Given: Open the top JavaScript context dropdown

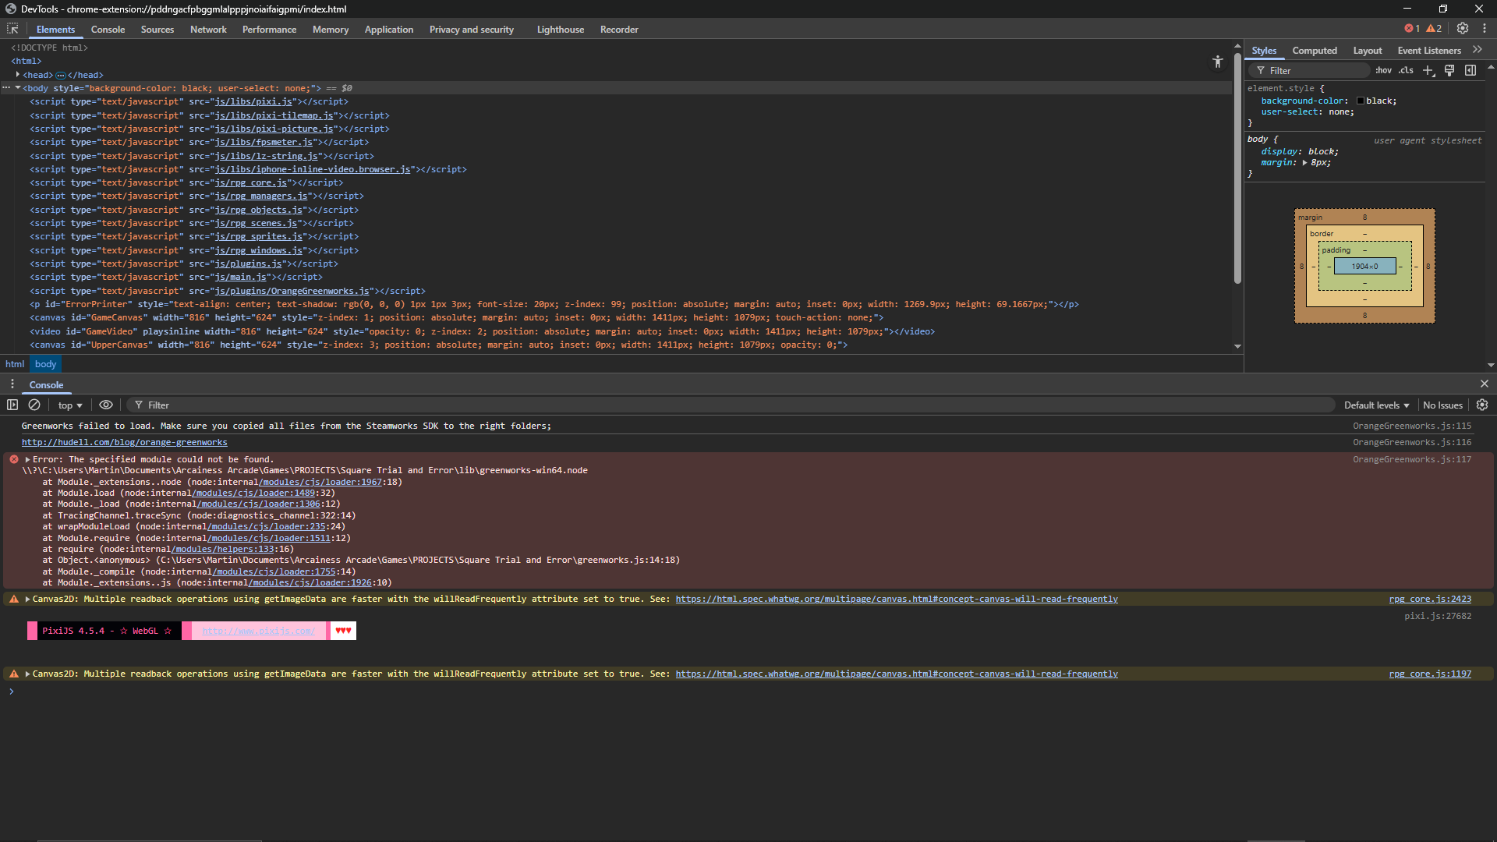Looking at the screenshot, I should coord(70,405).
